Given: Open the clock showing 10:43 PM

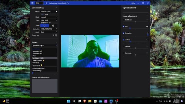Looking at the screenshot, I should pos(176,101).
